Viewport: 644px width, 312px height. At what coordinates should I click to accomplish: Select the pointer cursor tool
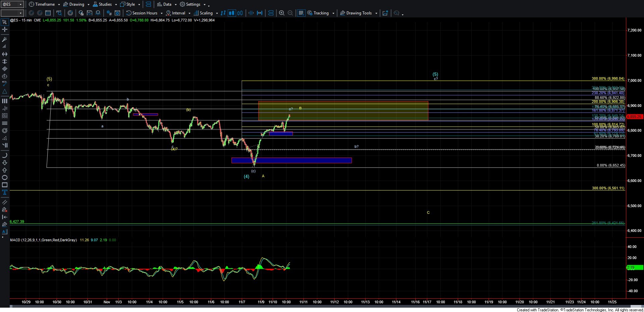coord(5,22)
